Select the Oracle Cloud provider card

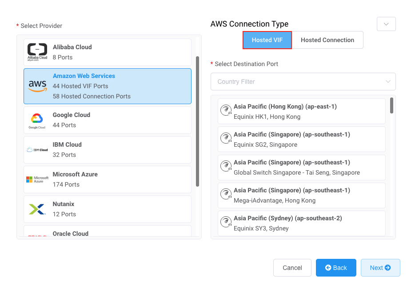(x=108, y=231)
